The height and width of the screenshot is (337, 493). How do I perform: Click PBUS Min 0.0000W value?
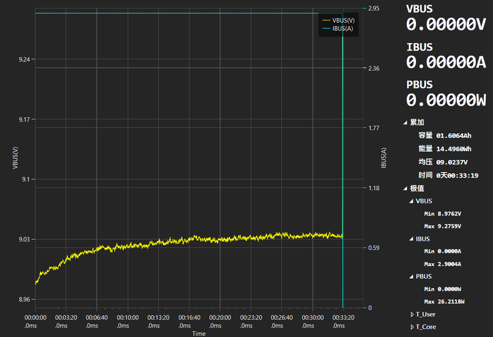click(449, 289)
